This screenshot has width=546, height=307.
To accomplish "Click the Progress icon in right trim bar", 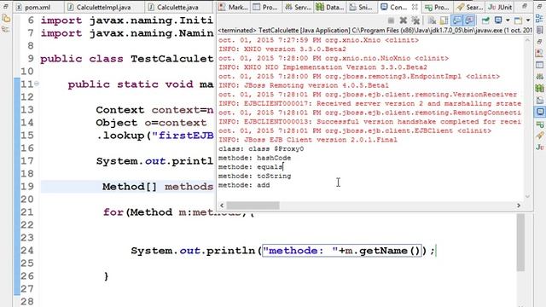I will pos(540,124).
